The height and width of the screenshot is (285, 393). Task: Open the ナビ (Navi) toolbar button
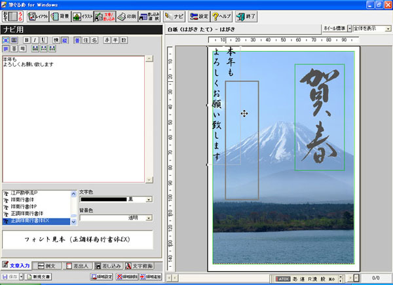(x=173, y=16)
